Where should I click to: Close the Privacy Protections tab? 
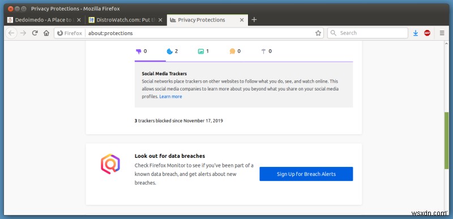[x=242, y=20]
